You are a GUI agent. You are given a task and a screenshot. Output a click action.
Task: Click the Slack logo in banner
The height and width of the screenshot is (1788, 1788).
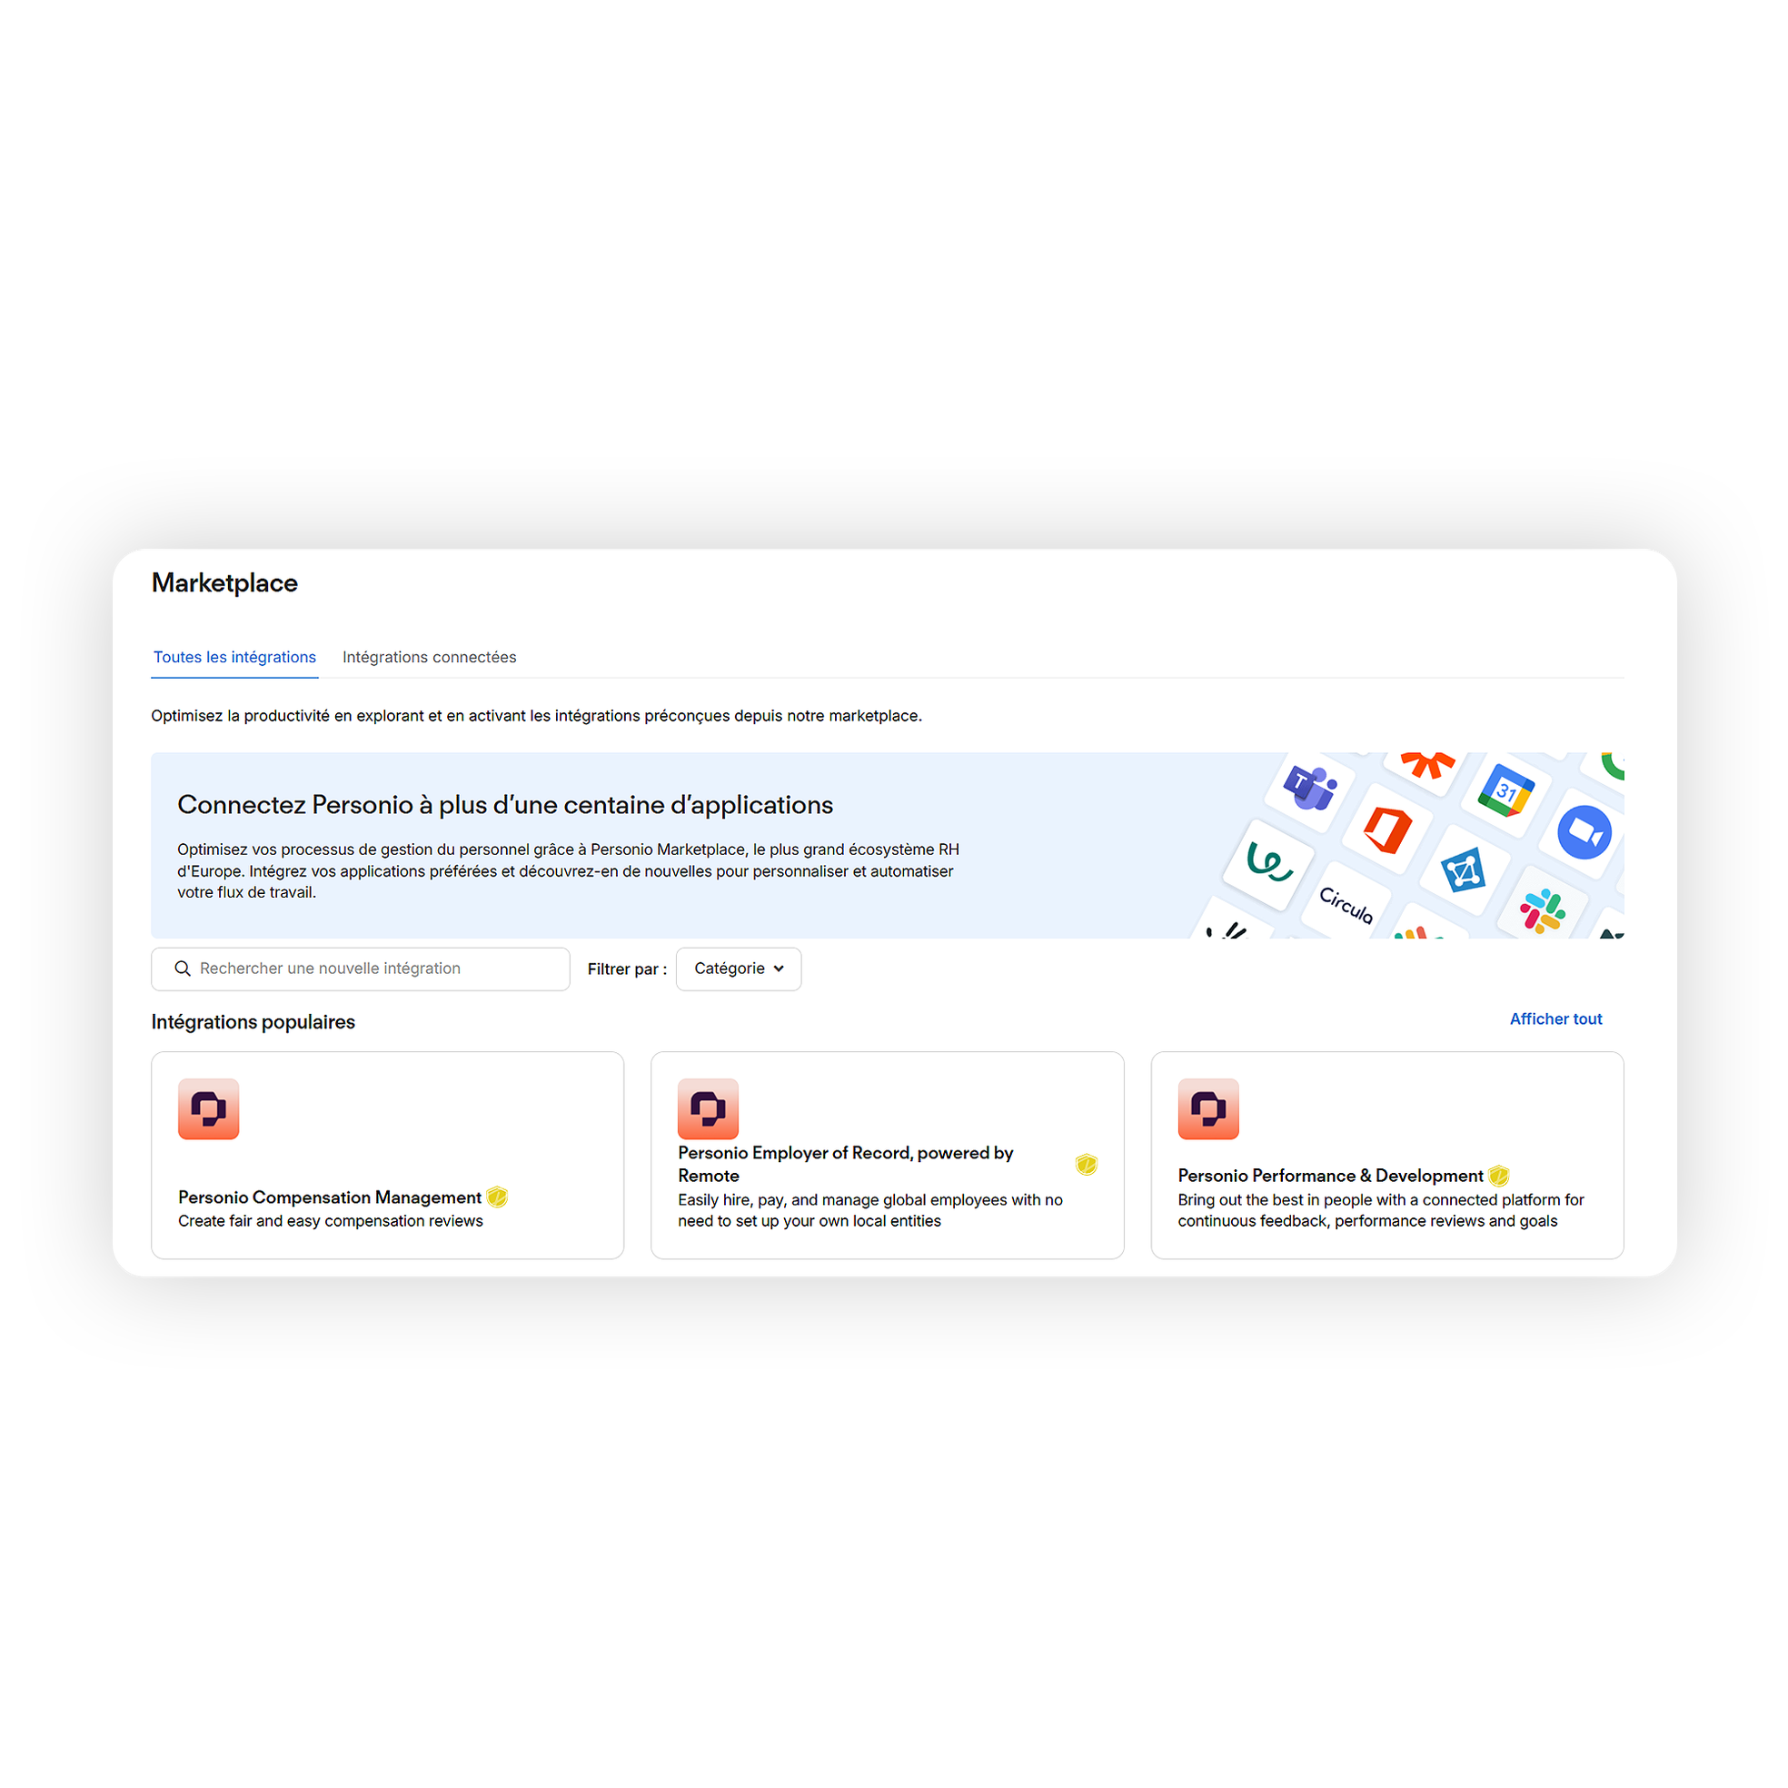[1542, 910]
